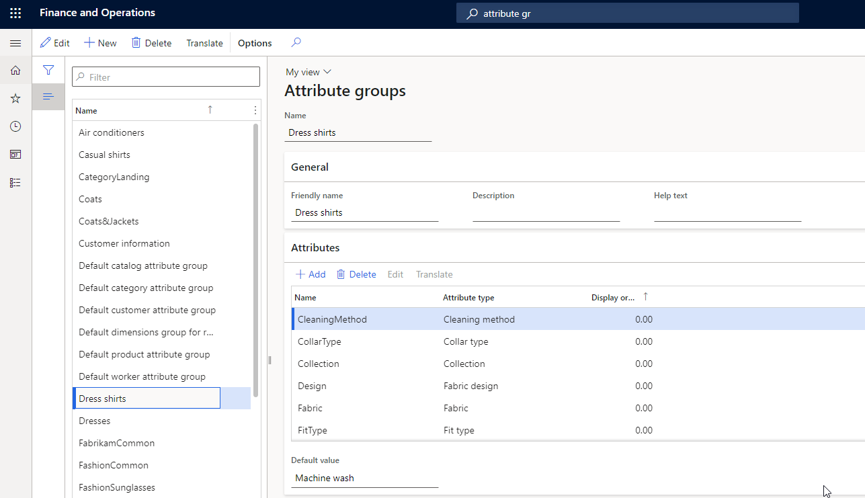Image resolution: width=865 pixels, height=498 pixels.
Task: Open the My view dropdown
Action: click(308, 71)
